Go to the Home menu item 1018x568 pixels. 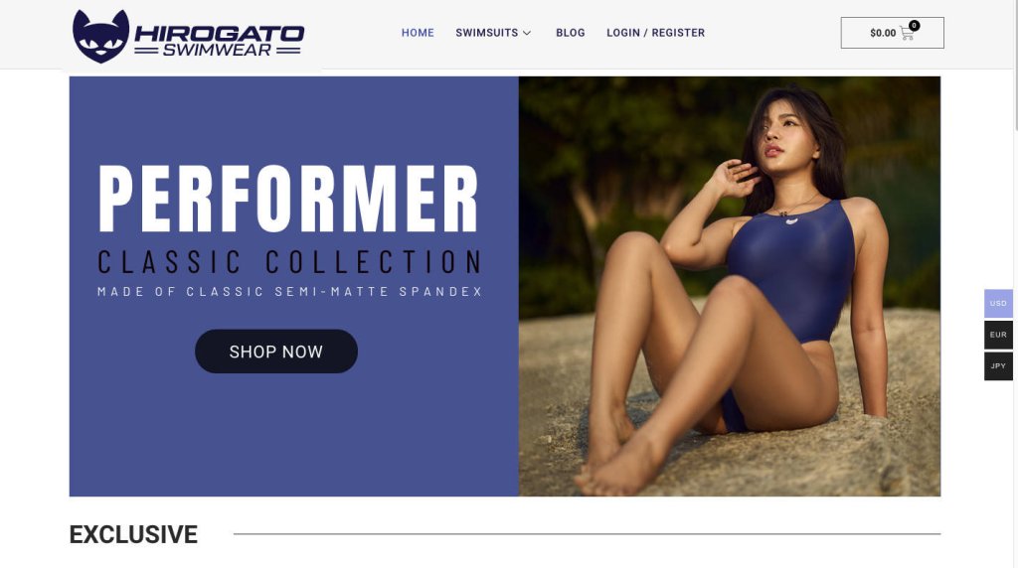[418, 33]
